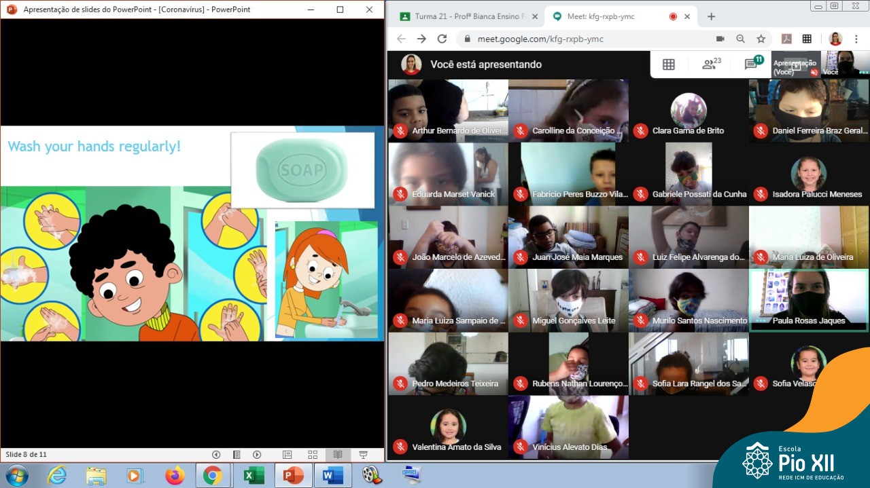Open the Meet participants list
Image resolution: width=870 pixels, height=488 pixels.
pos(711,64)
